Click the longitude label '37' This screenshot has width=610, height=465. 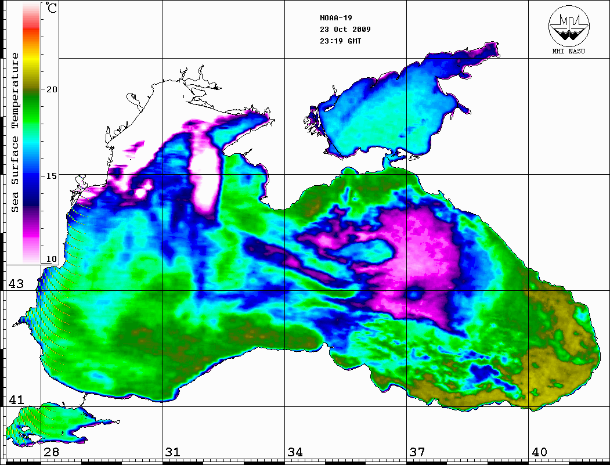click(417, 452)
